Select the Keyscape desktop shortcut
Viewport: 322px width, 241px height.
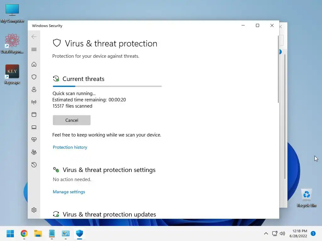coord(12,74)
